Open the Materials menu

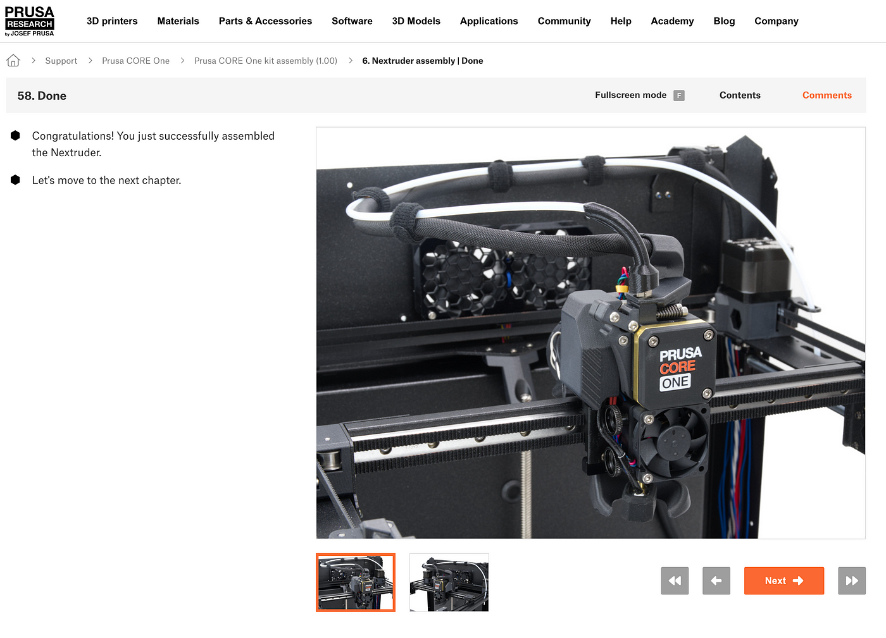pos(178,21)
